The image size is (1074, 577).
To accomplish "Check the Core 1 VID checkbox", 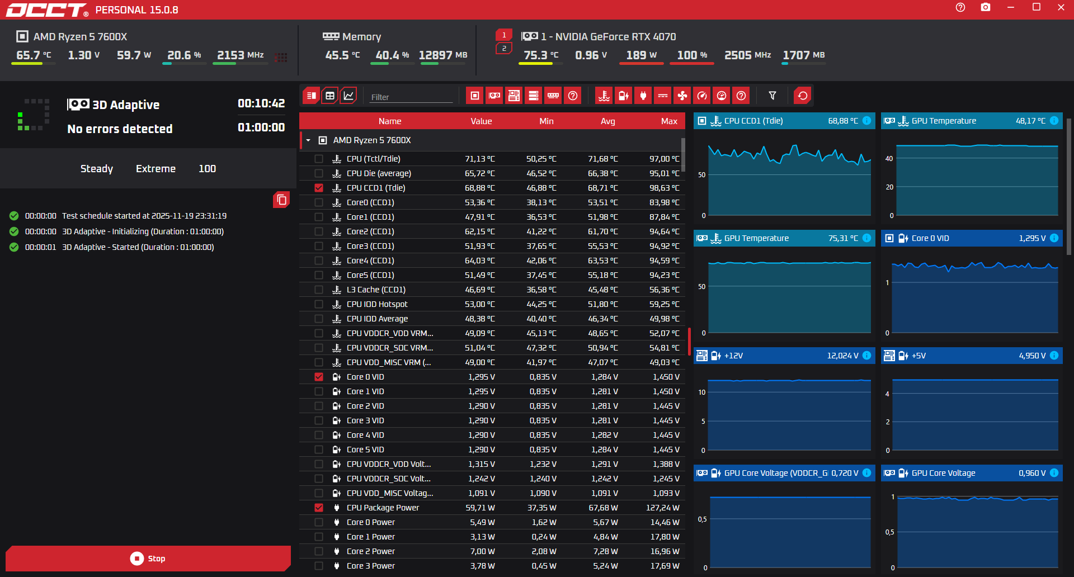I will point(319,391).
